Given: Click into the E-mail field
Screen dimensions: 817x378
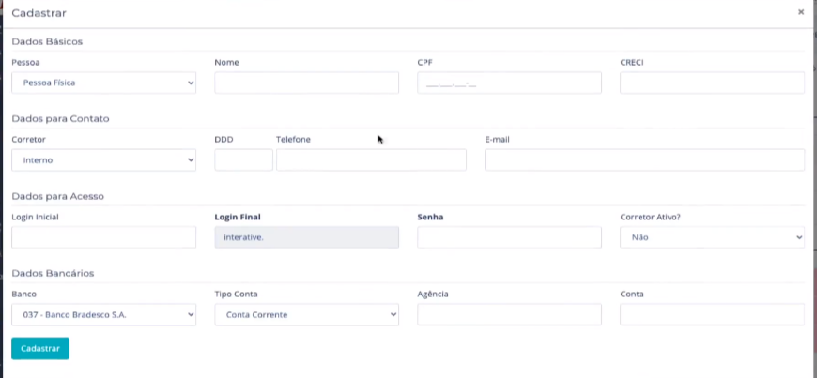Looking at the screenshot, I should [x=644, y=160].
